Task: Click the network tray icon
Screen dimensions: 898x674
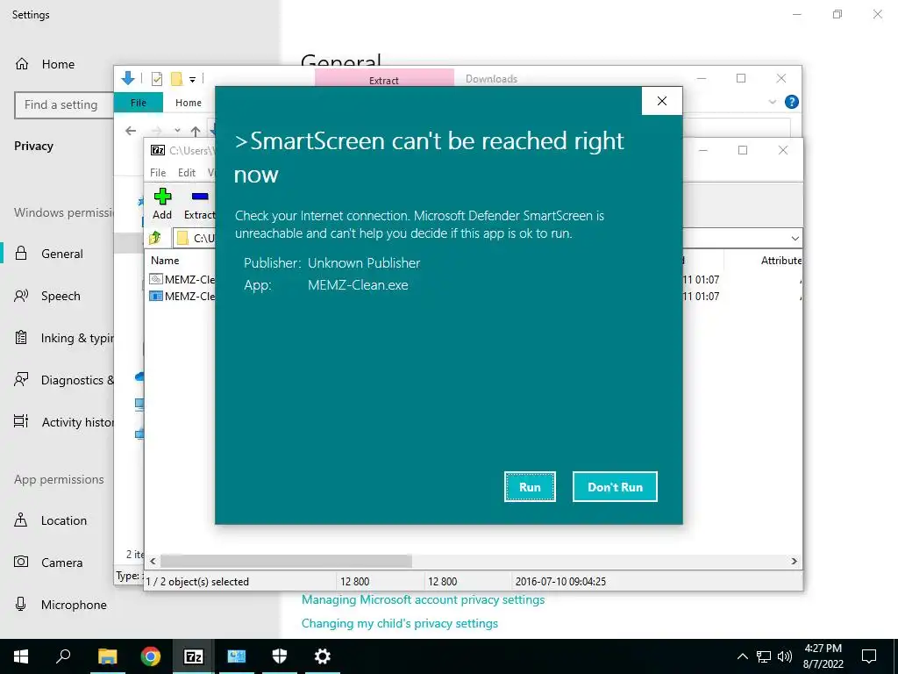Action: pyautogui.click(x=764, y=656)
